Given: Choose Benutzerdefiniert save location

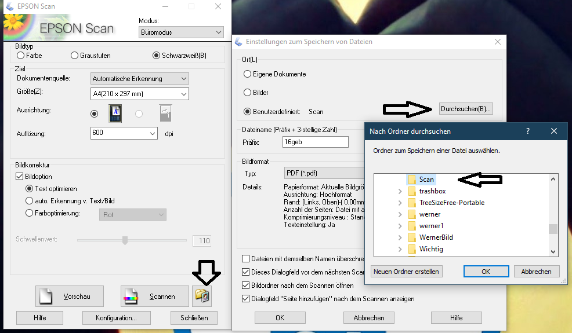Looking at the screenshot, I should [x=247, y=112].
